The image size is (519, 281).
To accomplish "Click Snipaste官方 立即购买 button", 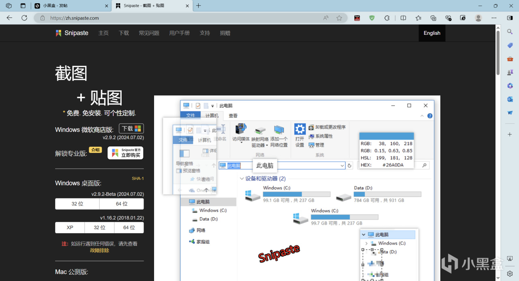I will (x=125, y=153).
